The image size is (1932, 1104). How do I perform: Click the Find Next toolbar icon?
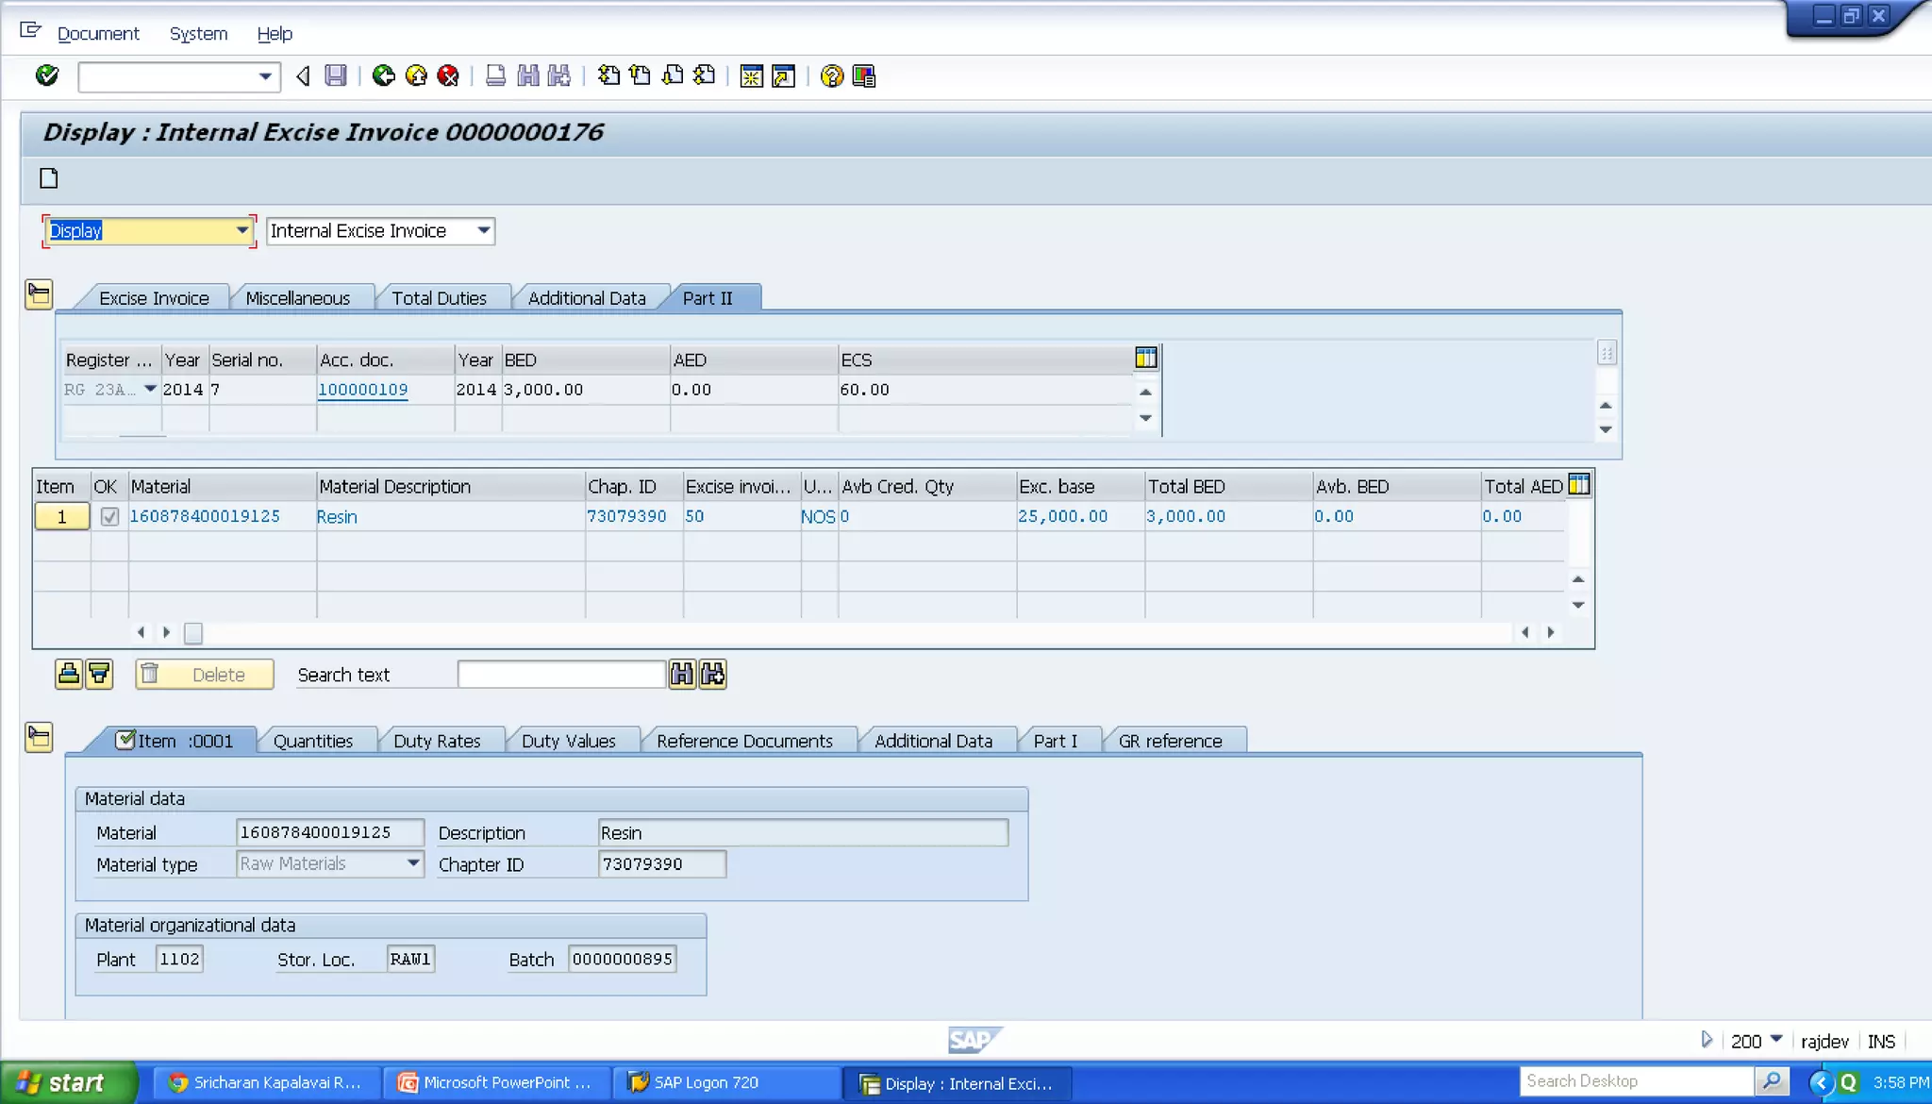[x=559, y=75]
